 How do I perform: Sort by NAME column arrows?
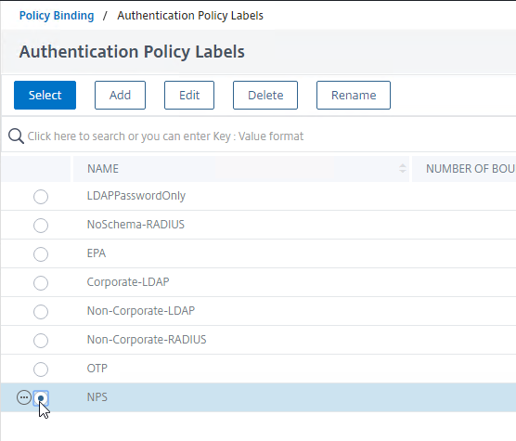tap(402, 168)
